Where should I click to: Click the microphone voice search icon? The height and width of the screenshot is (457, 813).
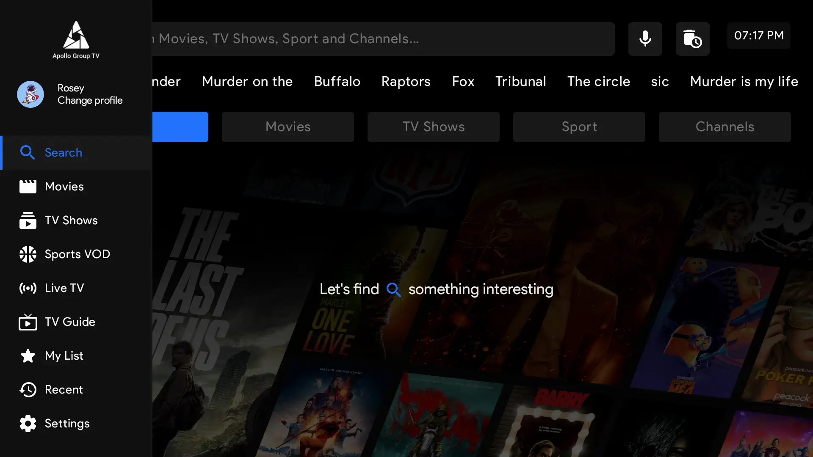click(x=645, y=39)
